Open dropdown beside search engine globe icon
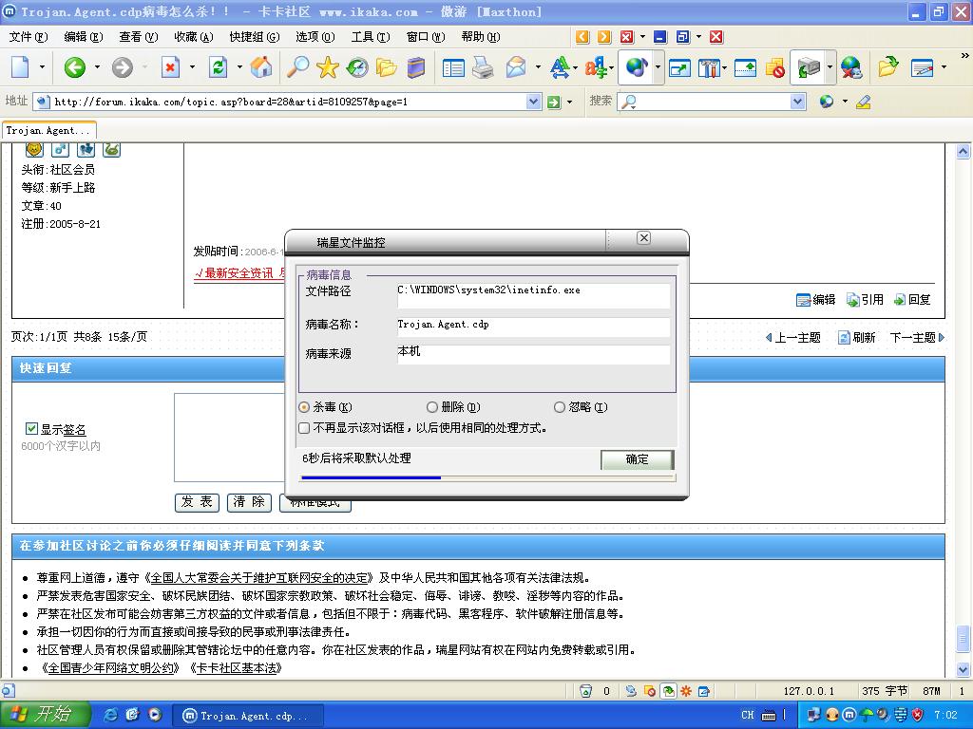 pos(845,102)
